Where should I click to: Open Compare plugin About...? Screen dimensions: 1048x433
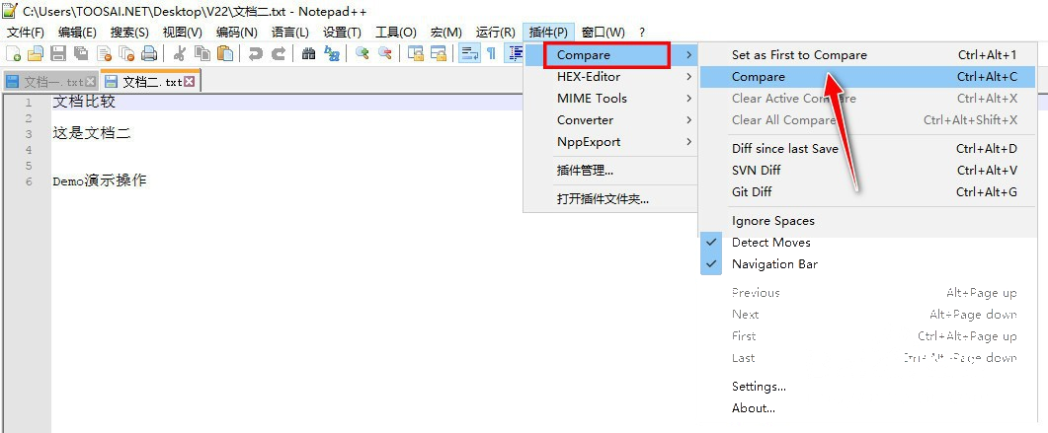click(x=867, y=407)
